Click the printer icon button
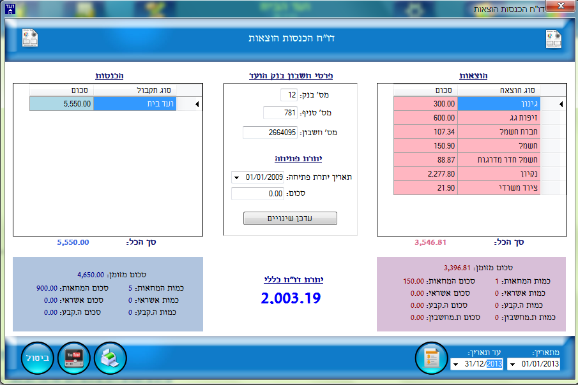The image size is (578, 385). click(x=110, y=358)
